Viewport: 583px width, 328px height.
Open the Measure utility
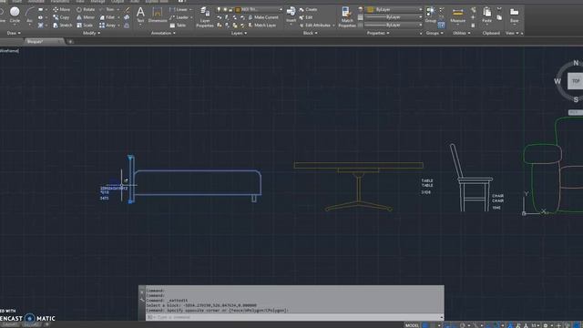[x=458, y=15]
